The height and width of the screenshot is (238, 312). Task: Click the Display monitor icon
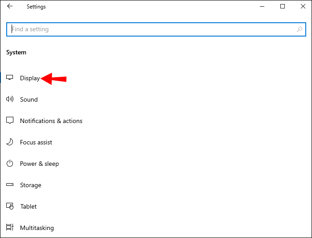[x=9, y=78]
